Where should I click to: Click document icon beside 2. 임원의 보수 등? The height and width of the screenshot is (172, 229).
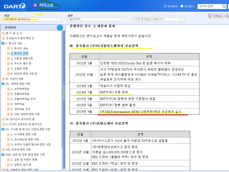coord(8,165)
